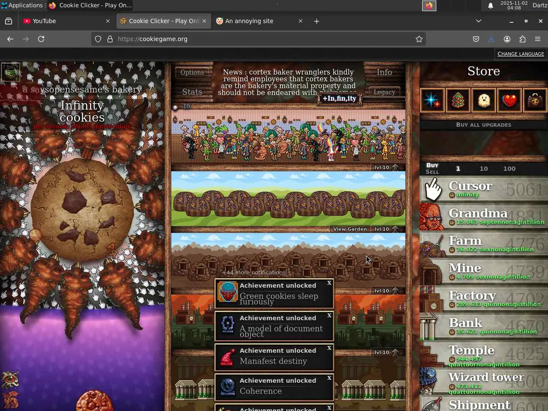The image size is (548, 411).
Task: Click the big chocolate chip cookie
Action: 82,209
